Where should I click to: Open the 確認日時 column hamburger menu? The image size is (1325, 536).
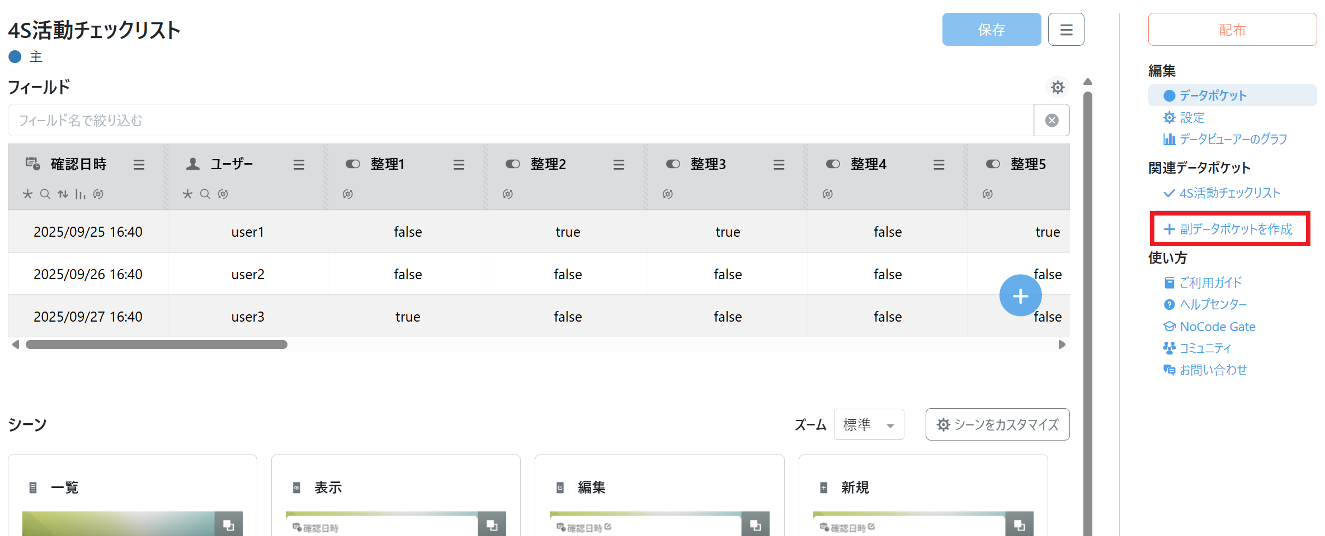139,165
